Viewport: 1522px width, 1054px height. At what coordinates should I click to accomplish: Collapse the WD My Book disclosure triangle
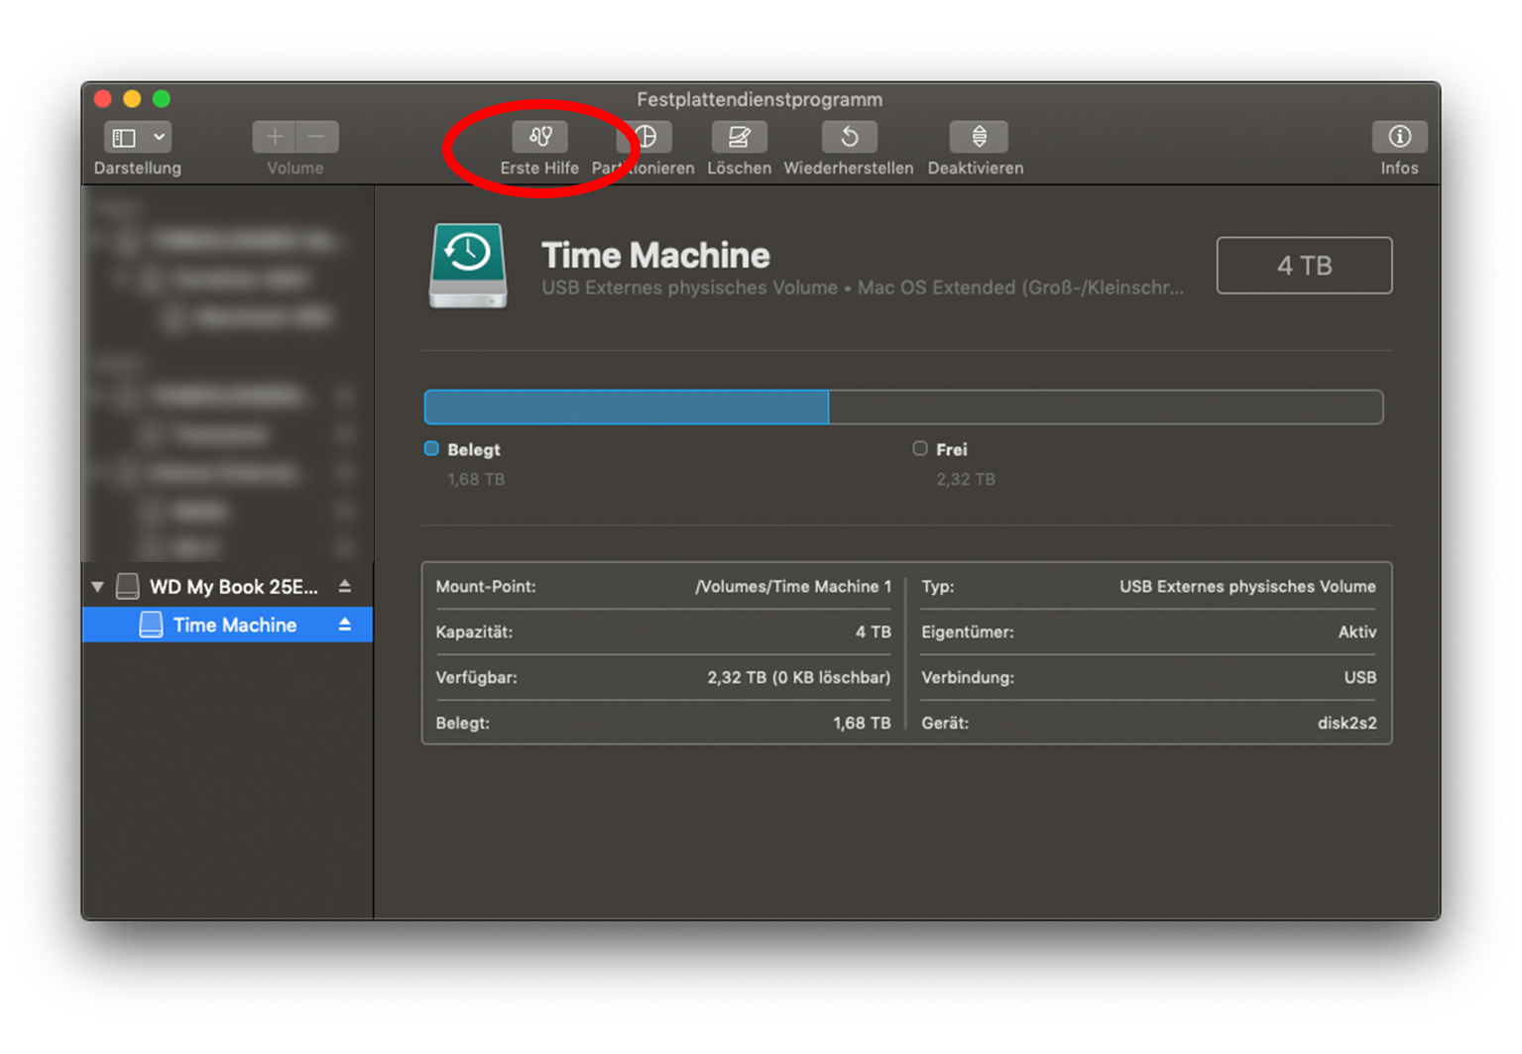click(98, 586)
